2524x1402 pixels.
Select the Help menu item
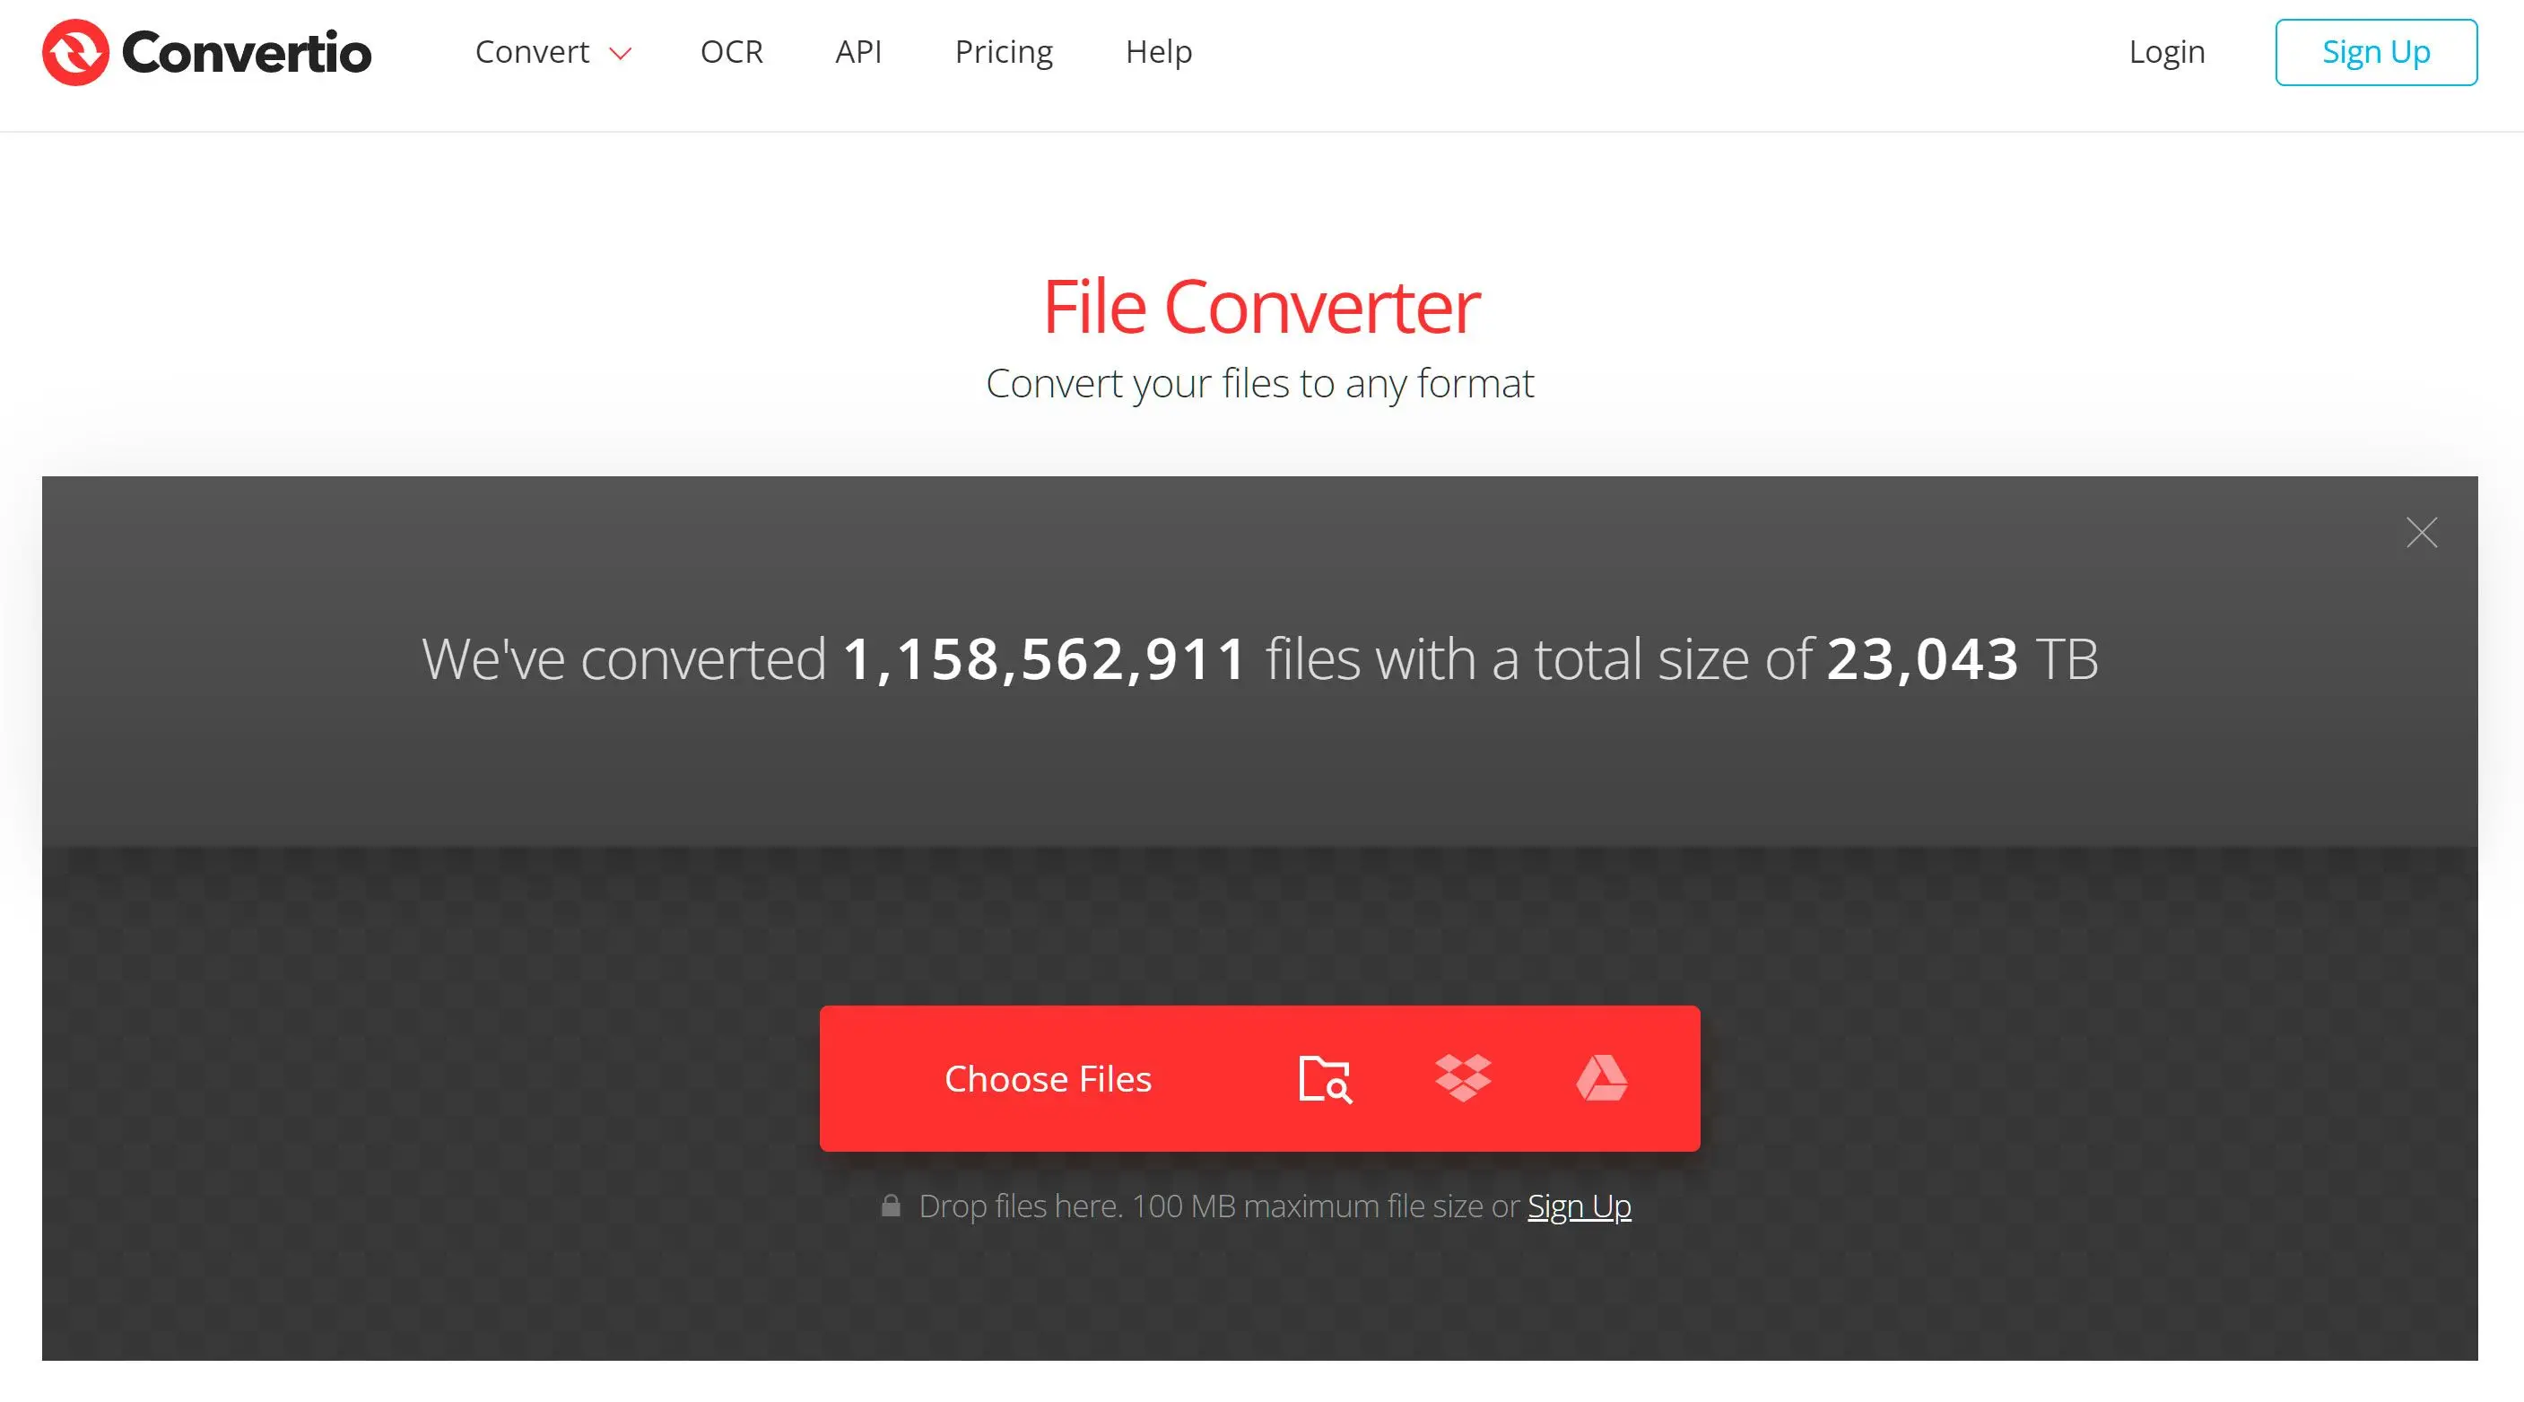point(1159,52)
